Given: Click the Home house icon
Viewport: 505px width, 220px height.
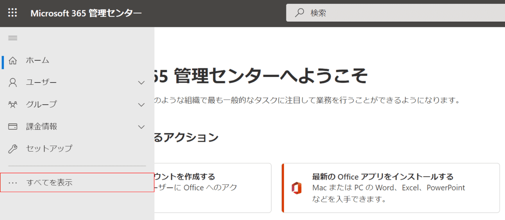Looking at the screenshot, I should pyautogui.click(x=13, y=60).
